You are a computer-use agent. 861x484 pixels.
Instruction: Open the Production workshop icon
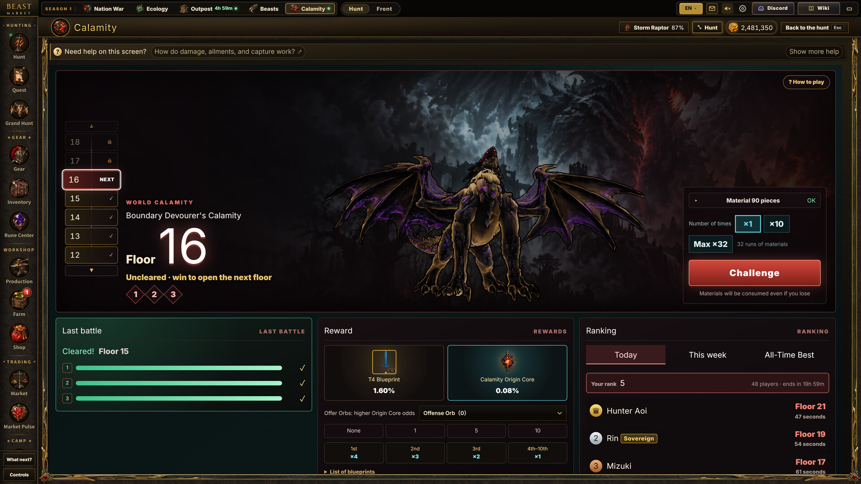19,271
